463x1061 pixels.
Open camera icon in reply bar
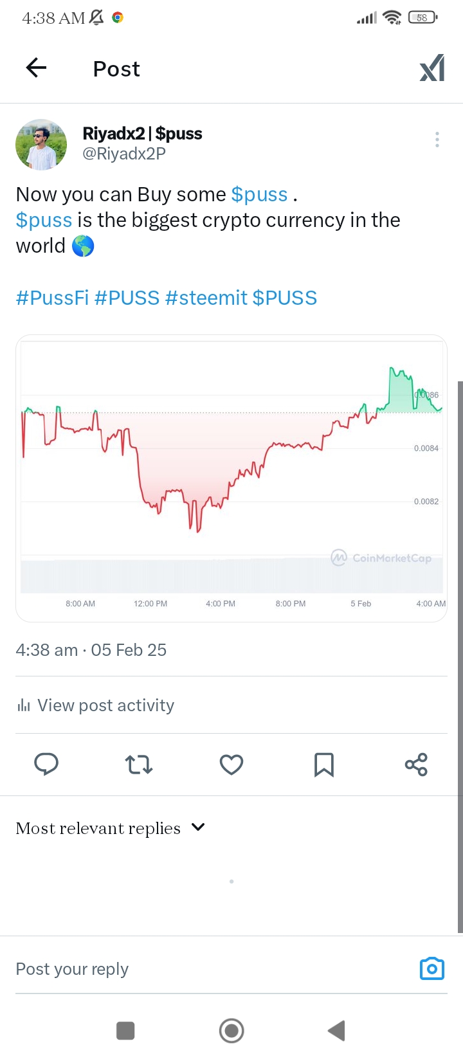click(x=431, y=968)
